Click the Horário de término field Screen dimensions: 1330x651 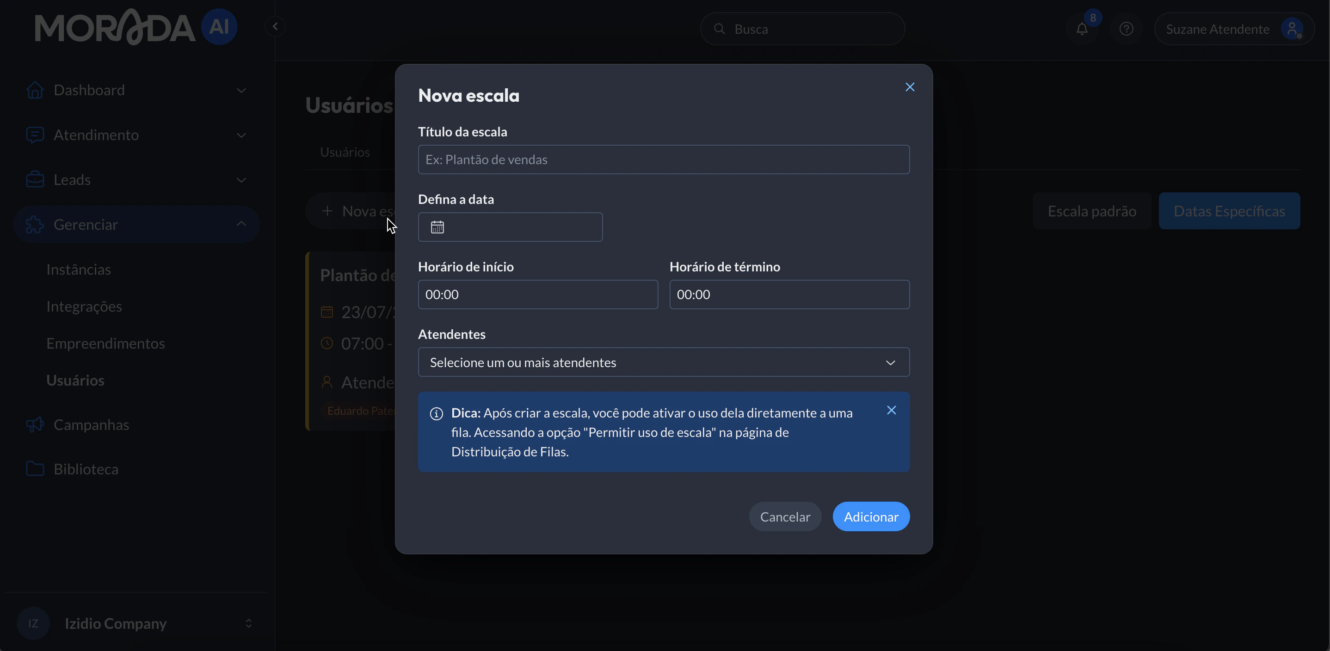tap(789, 295)
